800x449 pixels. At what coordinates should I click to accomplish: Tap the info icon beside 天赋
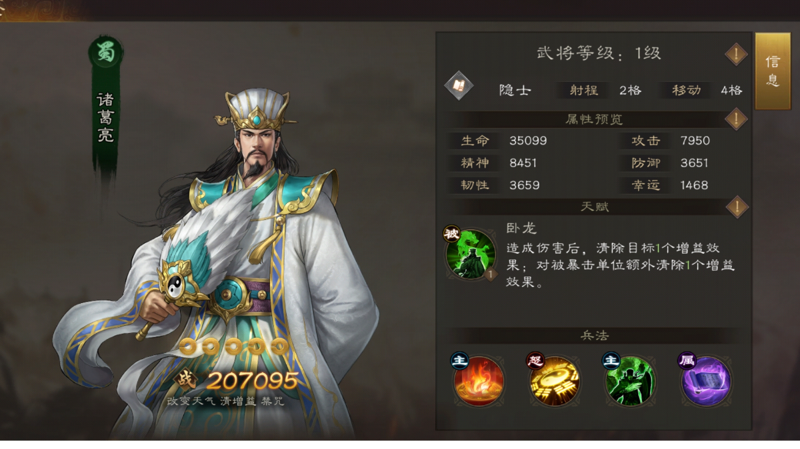coord(736,207)
